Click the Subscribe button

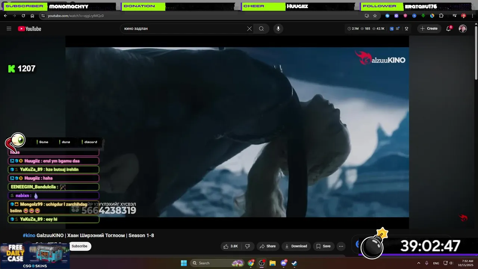[x=80, y=246]
